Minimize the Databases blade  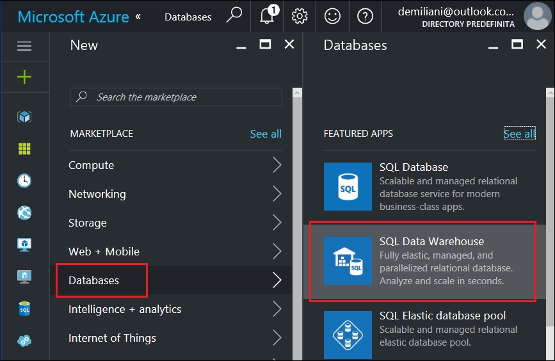point(493,47)
